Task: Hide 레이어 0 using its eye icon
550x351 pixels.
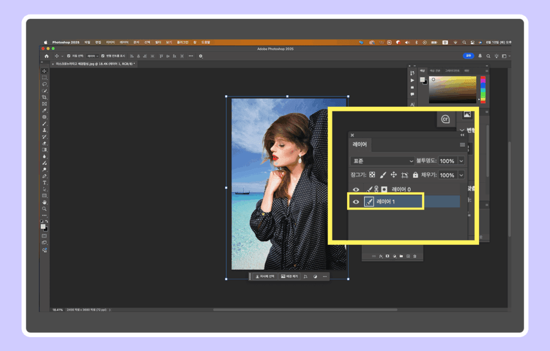Action: coord(356,189)
